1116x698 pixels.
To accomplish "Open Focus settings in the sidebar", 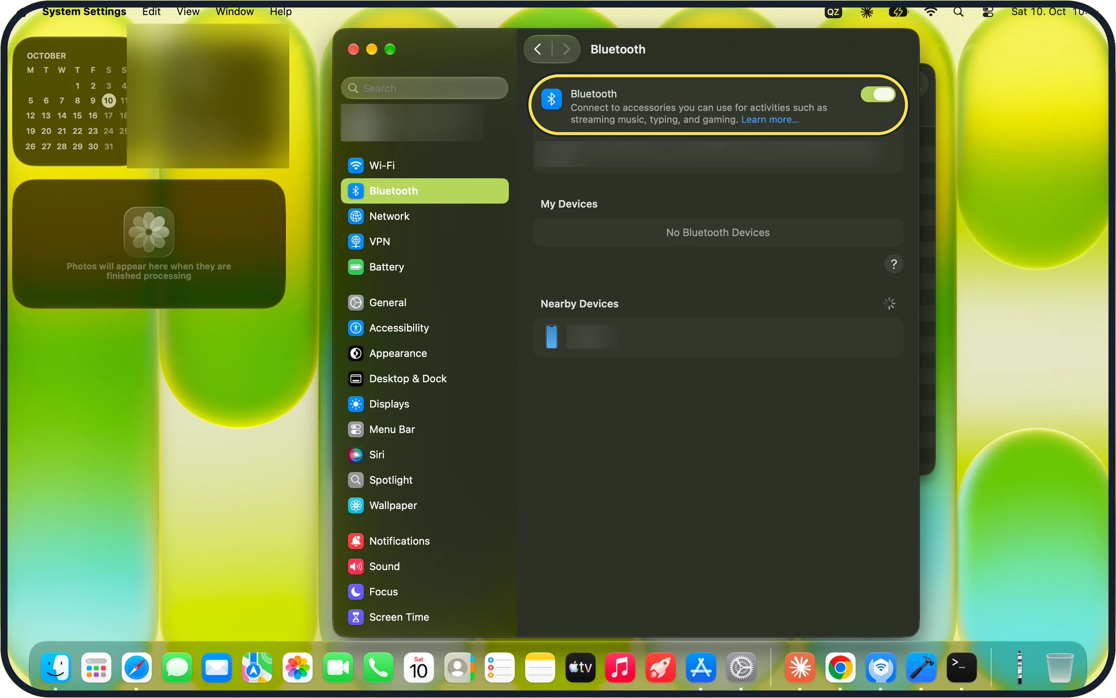I will (424, 592).
